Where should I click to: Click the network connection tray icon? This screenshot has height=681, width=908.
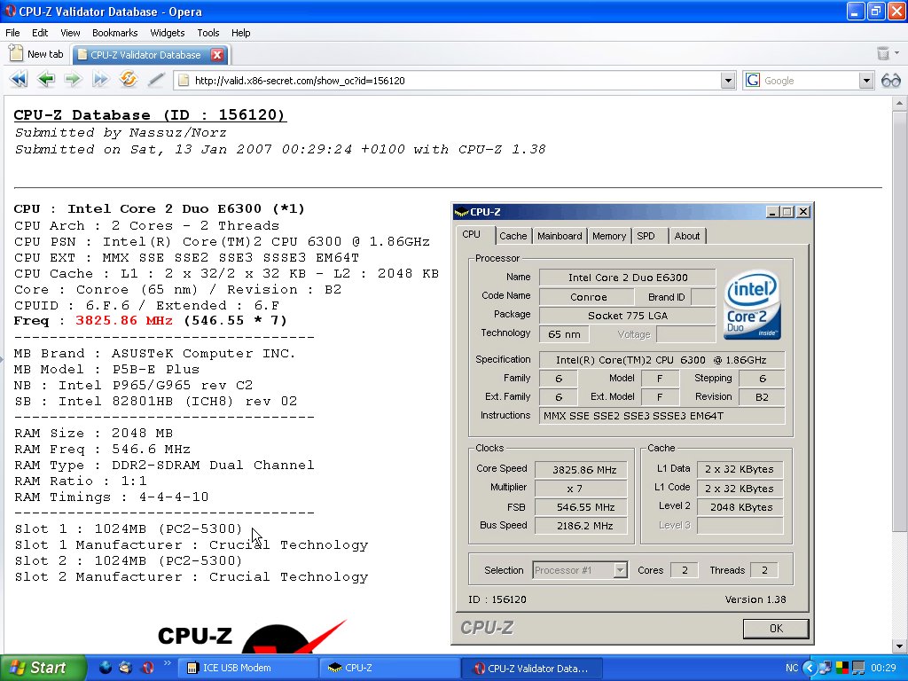pos(826,669)
